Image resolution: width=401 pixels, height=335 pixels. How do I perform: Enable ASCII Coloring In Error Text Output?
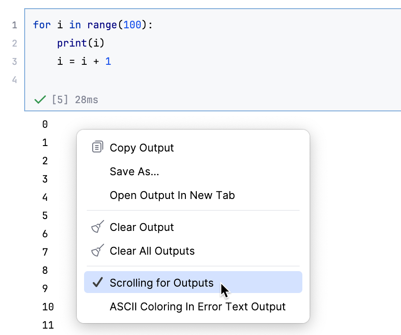click(x=197, y=307)
